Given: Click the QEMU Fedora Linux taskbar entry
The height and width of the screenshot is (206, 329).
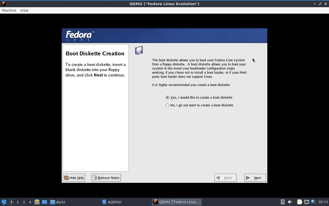Looking at the screenshot, I should (177, 202).
